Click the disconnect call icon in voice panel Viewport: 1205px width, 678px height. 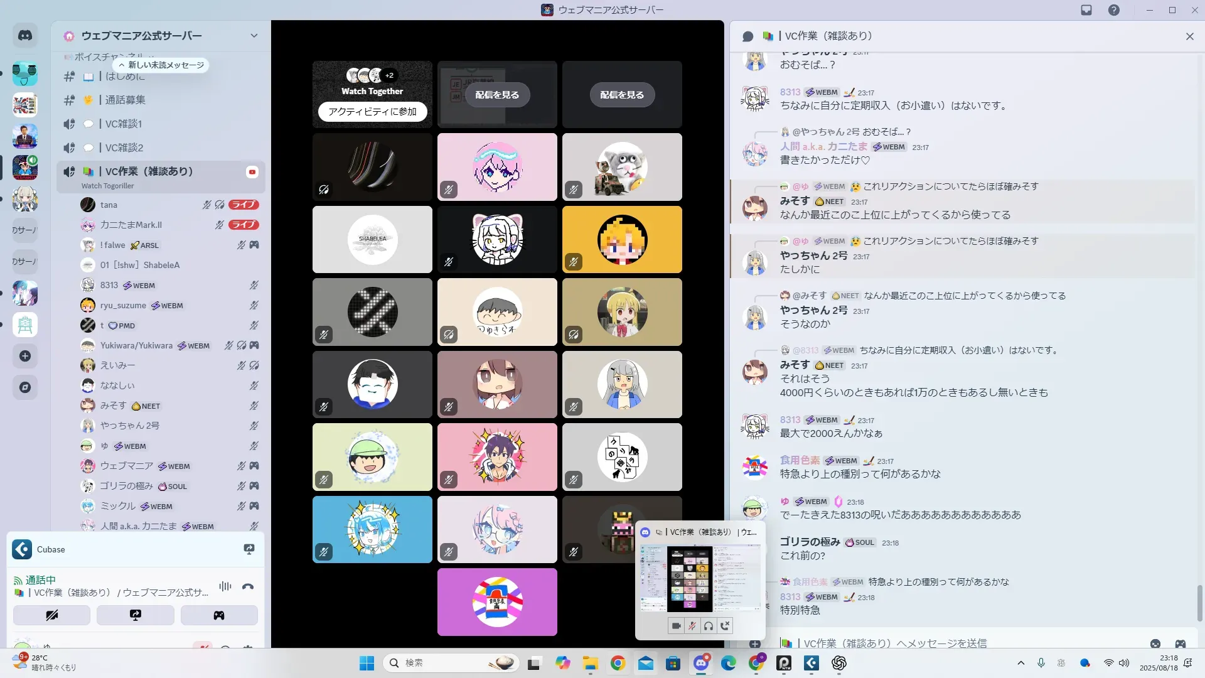(x=248, y=587)
